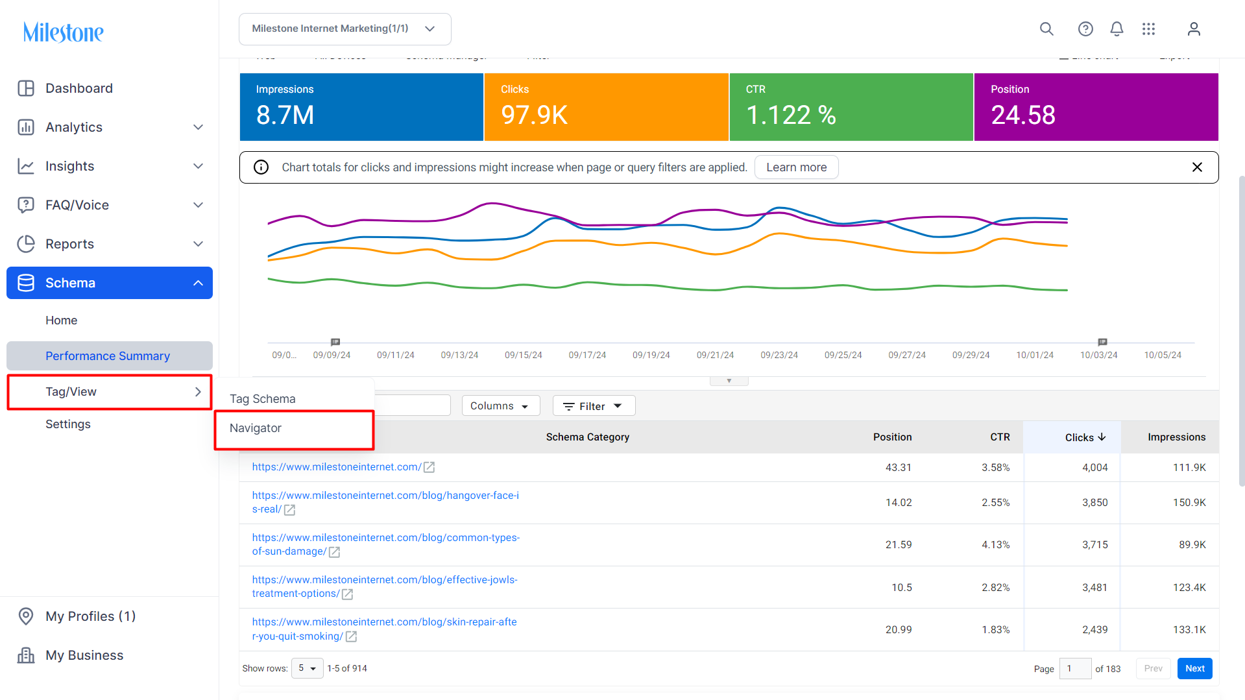
Task: Open the search magnifier icon
Action: (x=1046, y=29)
